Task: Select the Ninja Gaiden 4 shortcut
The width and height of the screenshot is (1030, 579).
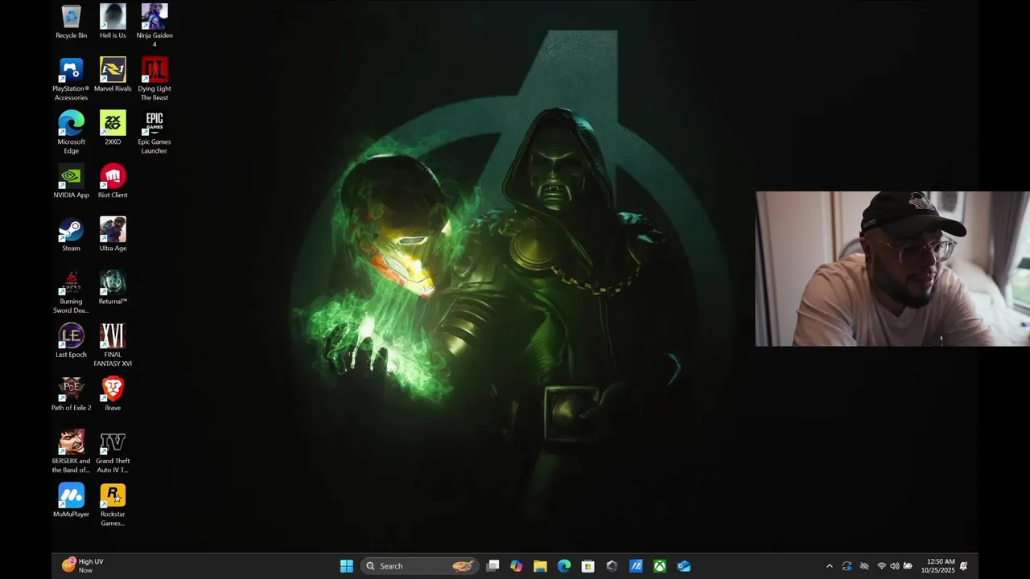Action: (154, 26)
